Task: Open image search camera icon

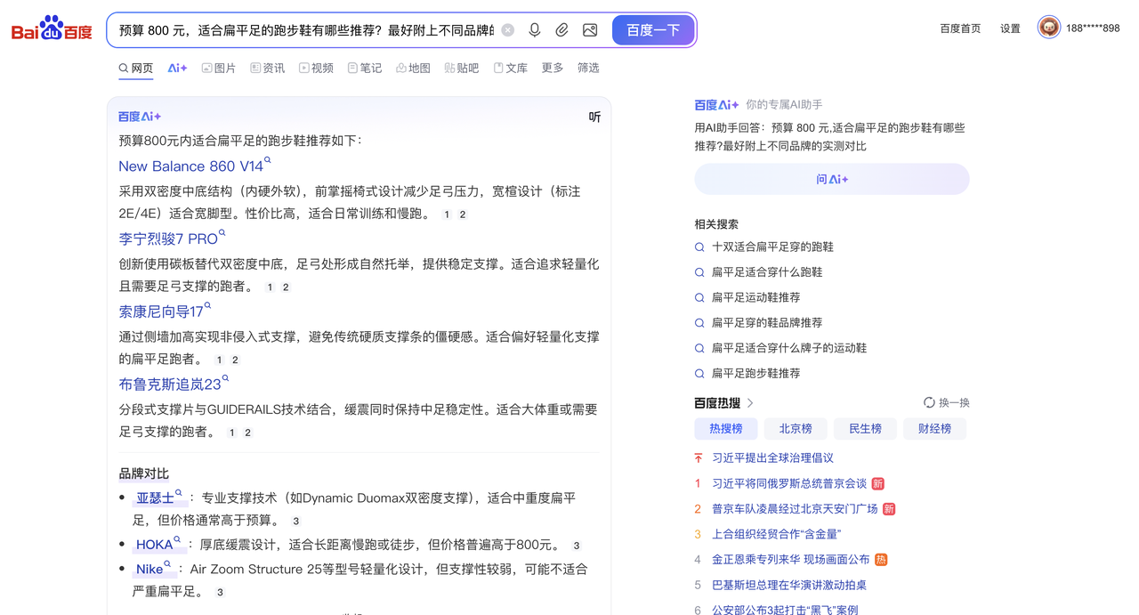Action: [590, 30]
